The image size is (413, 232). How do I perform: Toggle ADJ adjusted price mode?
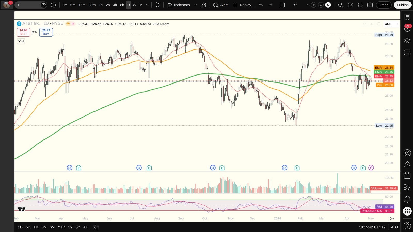point(394,227)
